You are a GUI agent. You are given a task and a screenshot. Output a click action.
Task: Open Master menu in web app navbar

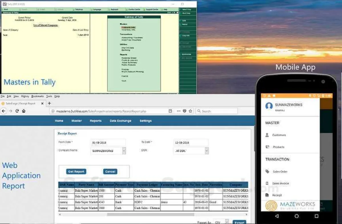point(77,121)
